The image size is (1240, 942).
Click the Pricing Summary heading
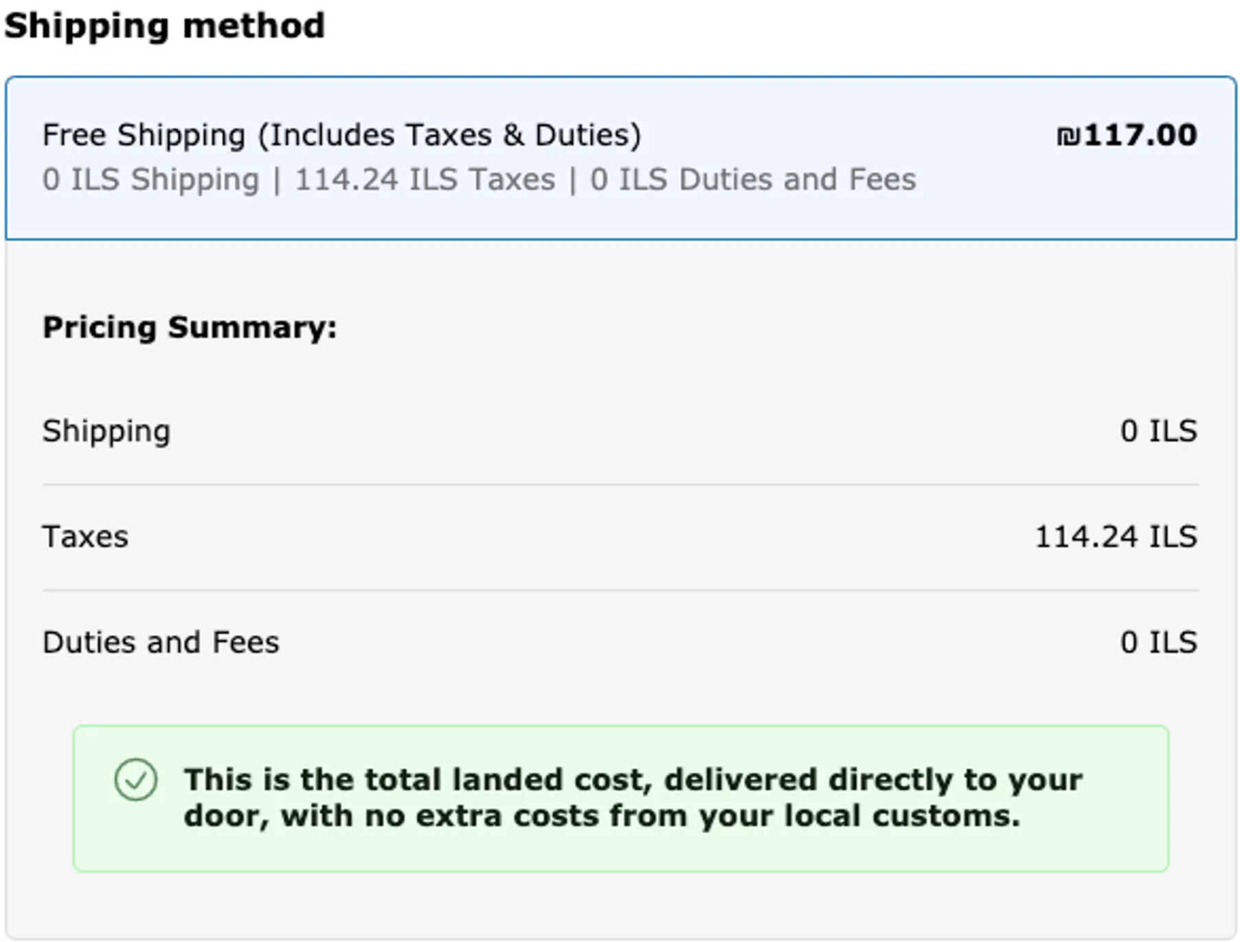pos(190,327)
